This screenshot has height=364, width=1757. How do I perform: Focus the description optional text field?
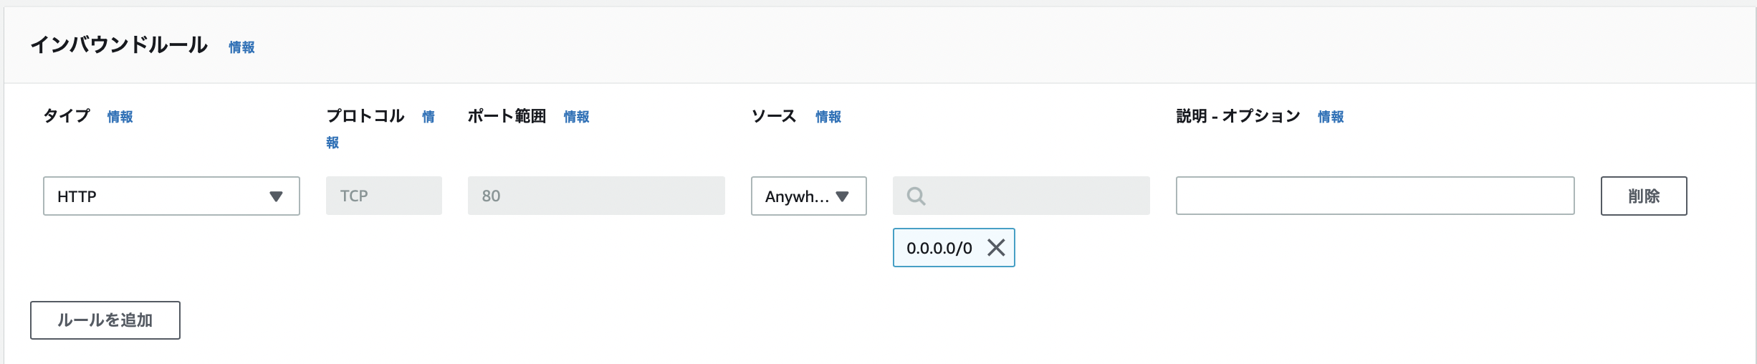pyautogui.click(x=1375, y=196)
